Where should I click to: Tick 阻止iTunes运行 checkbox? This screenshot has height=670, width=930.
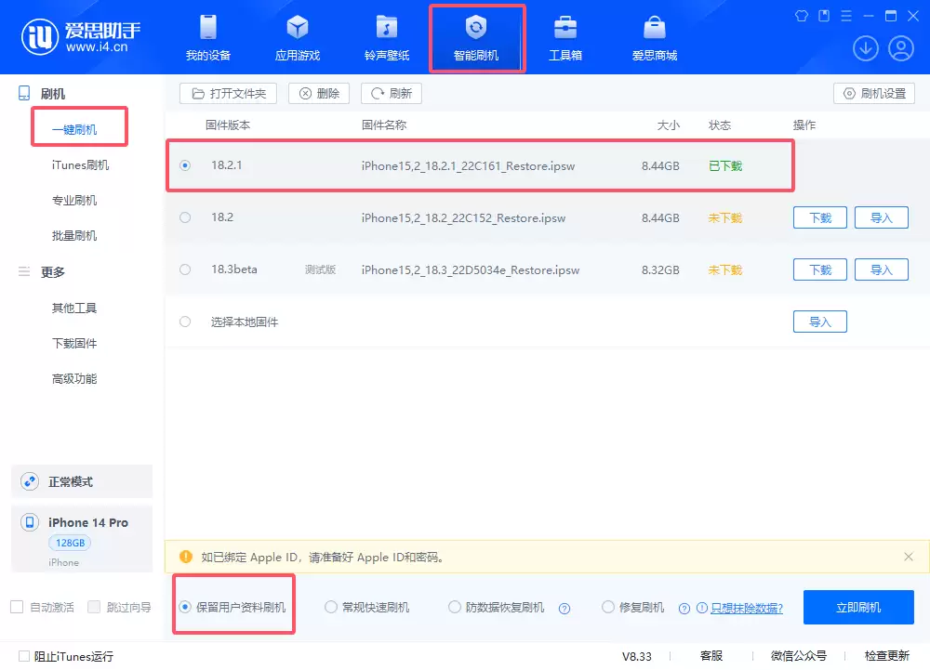(24, 656)
